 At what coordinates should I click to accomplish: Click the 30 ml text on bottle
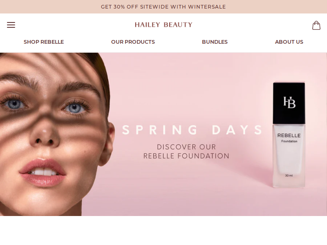289,176
